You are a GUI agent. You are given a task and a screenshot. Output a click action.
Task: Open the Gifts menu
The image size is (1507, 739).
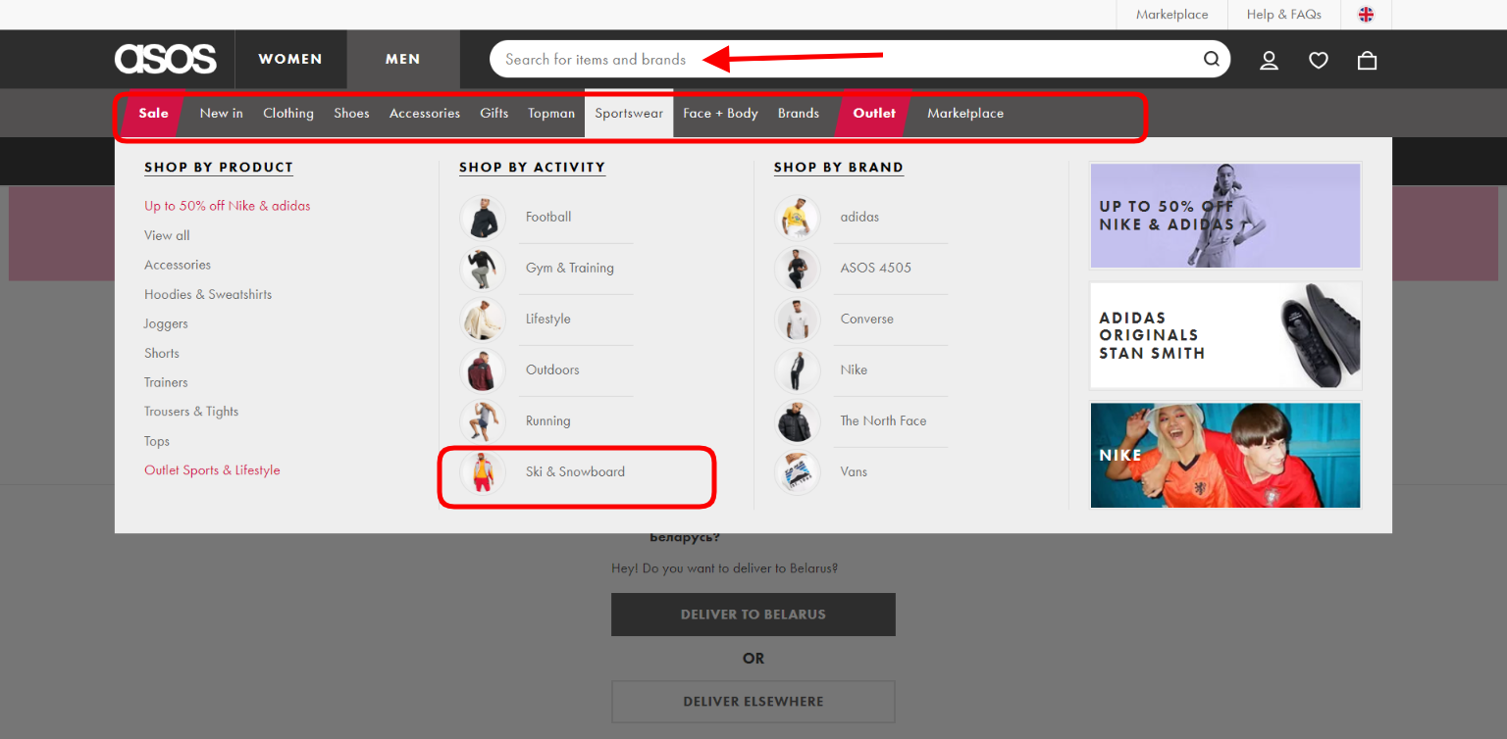(494, 113)
